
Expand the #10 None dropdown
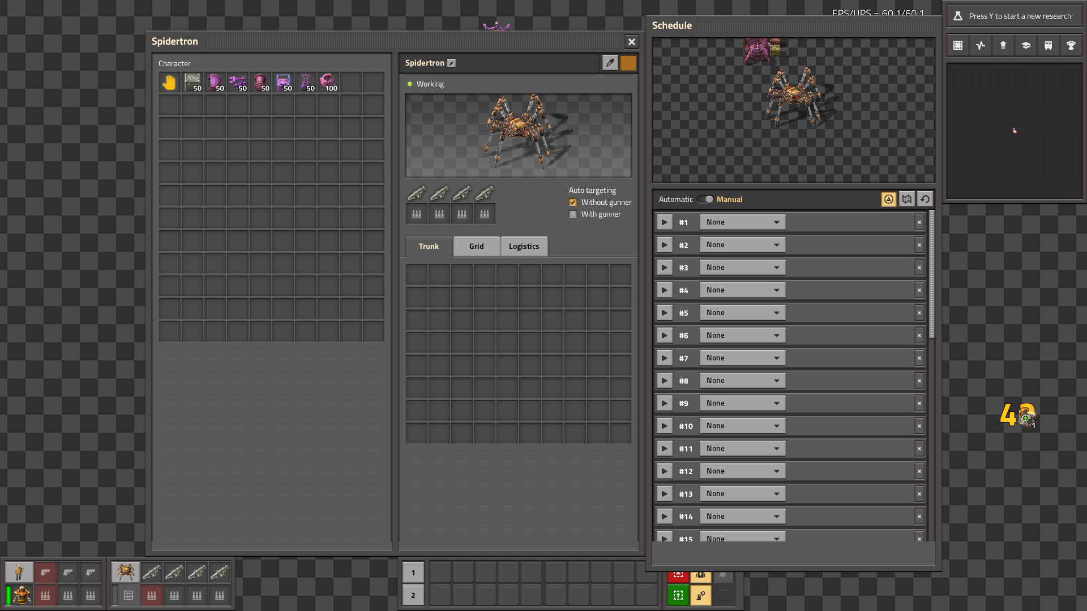[742, 426]
